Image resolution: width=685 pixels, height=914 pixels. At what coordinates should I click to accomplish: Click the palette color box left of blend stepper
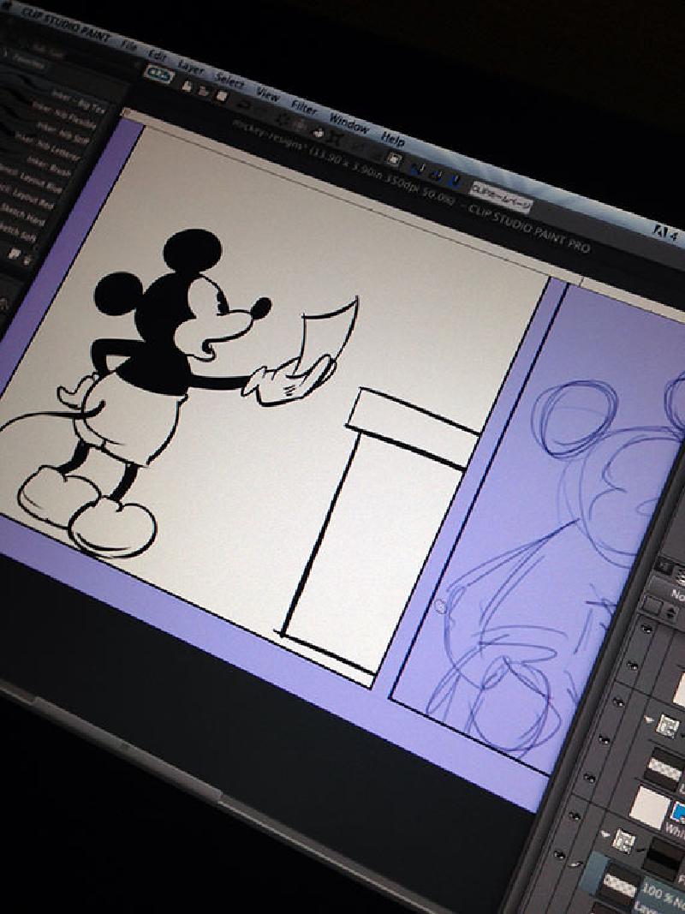tap(652, 606)
